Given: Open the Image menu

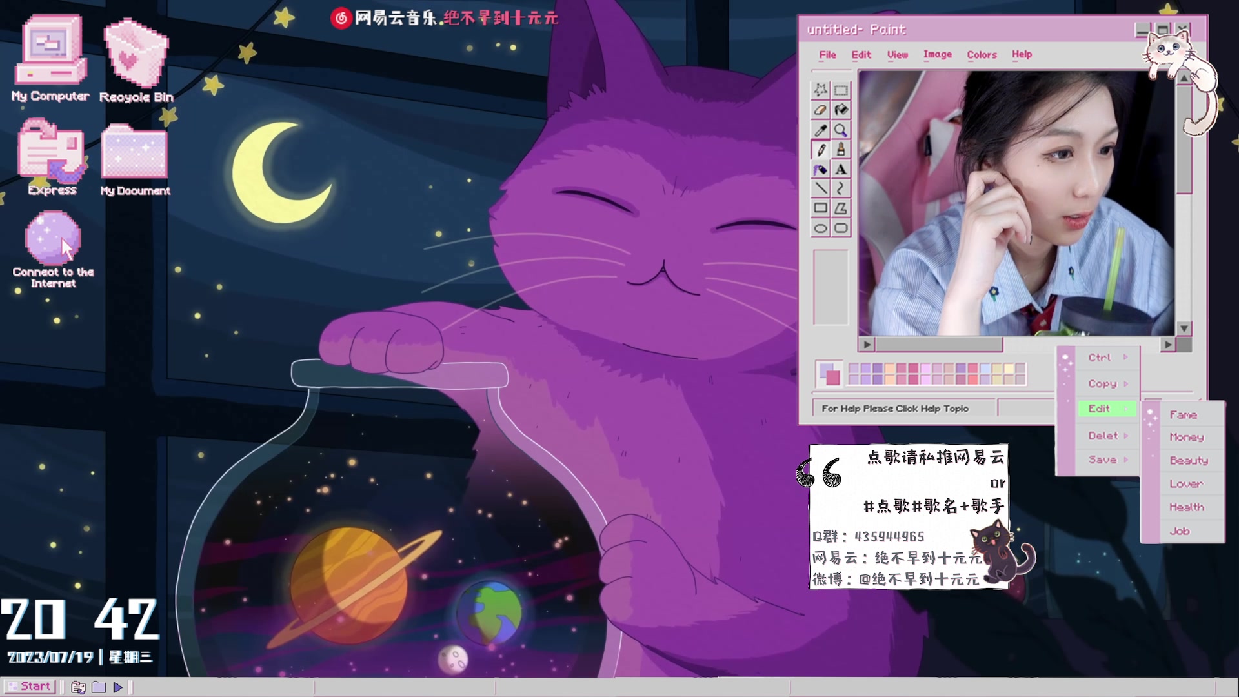Looking at the screenshot, I should 937,55.
